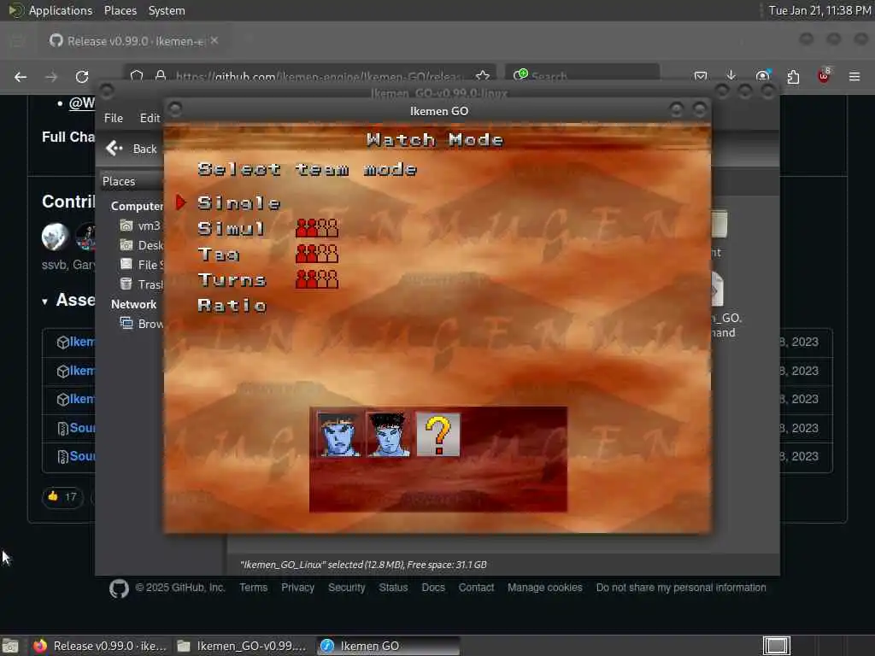Image resolution: width=875 pixels, height=656 pixels.
Task: Select the Turns team mode option
Action: coord(232,279)
